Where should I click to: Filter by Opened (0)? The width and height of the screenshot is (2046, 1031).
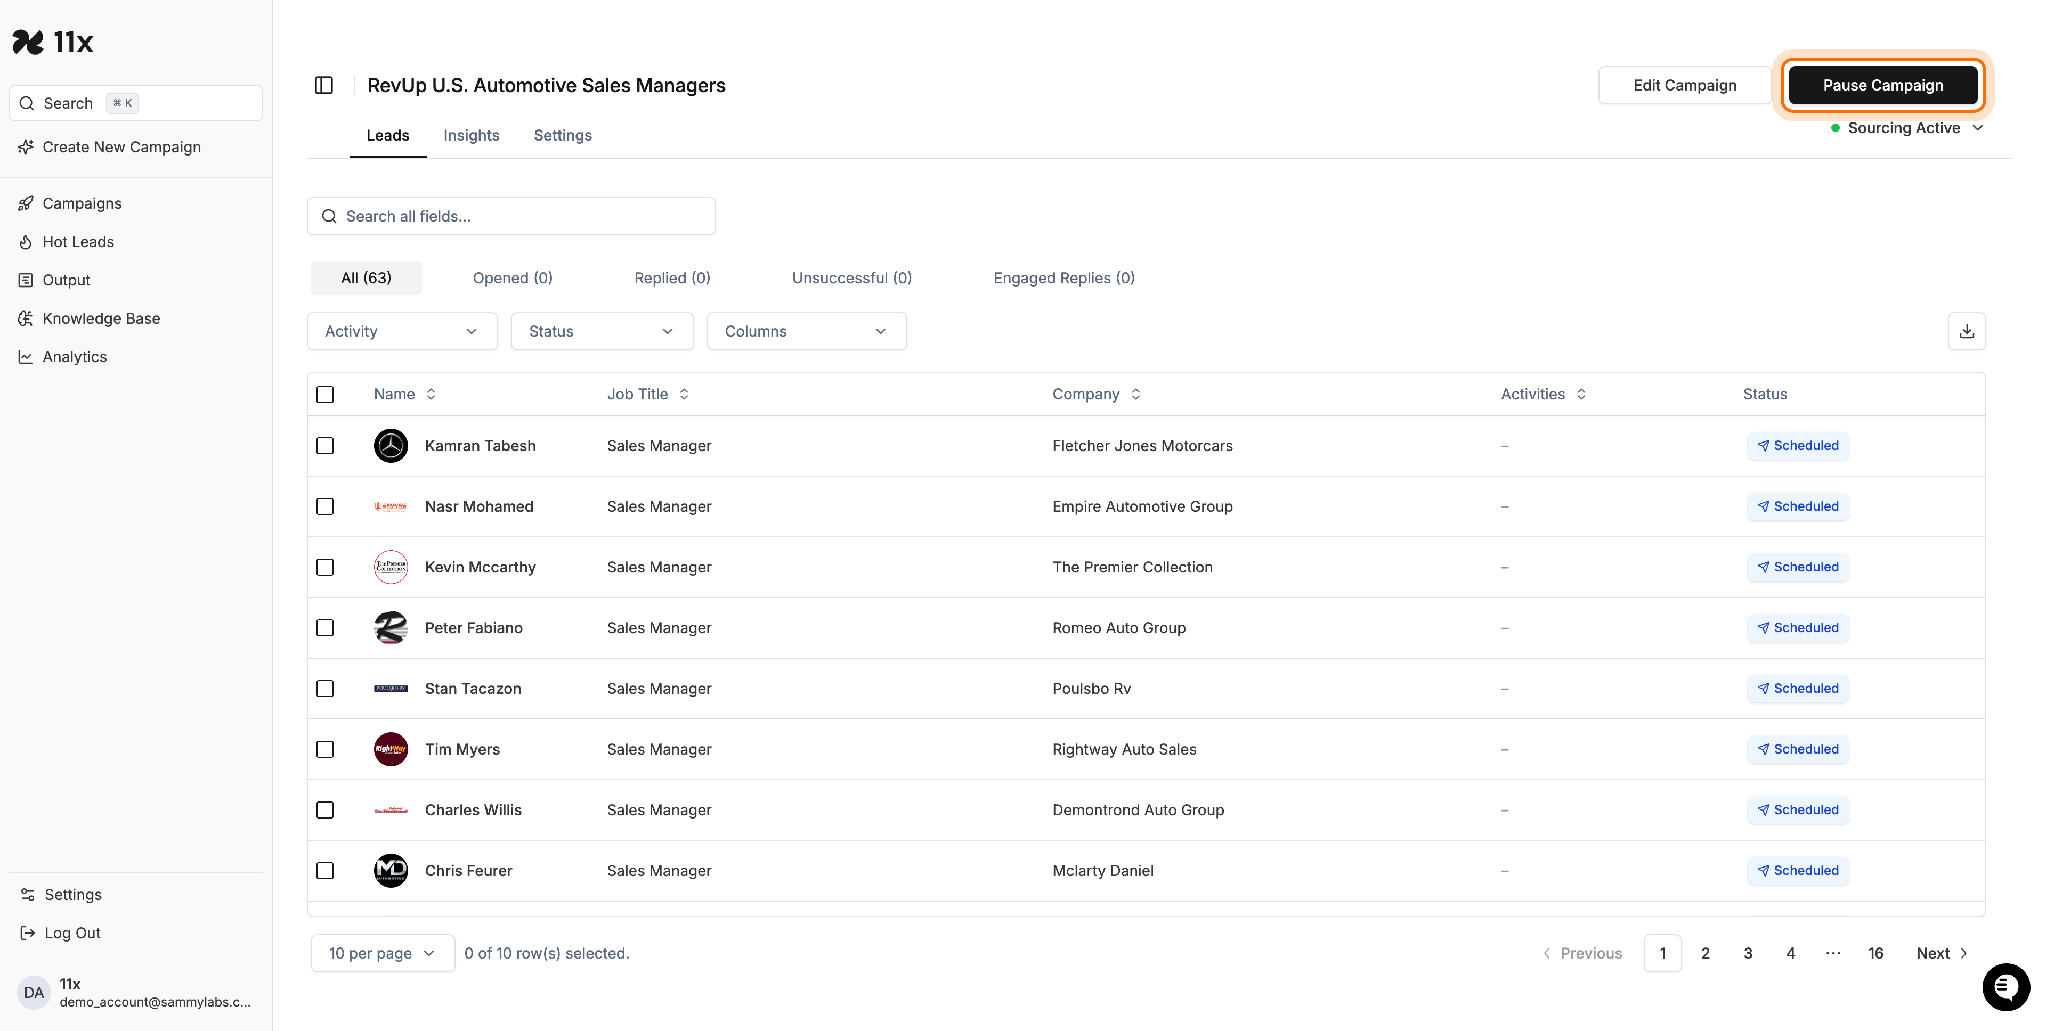click(x=512, y=278)
